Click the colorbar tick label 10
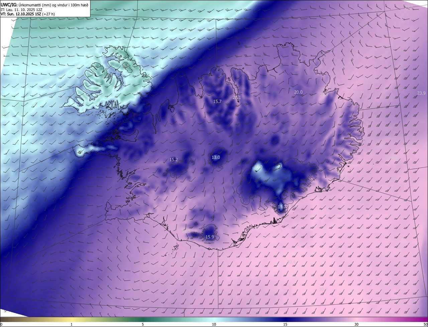 214,324
